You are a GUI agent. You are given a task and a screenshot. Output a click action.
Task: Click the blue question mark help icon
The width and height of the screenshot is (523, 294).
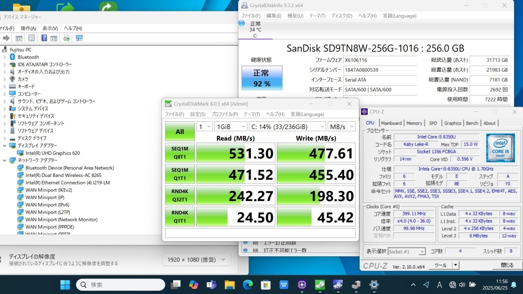pos(44,38)
